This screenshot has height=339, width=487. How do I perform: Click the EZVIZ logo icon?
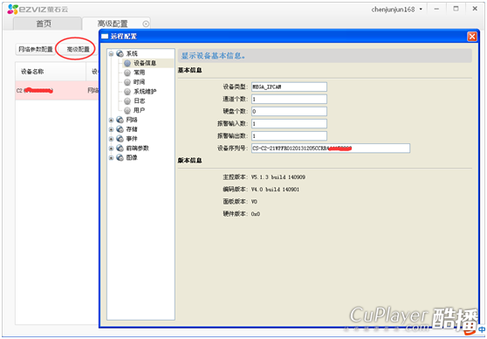coord(12,10)
